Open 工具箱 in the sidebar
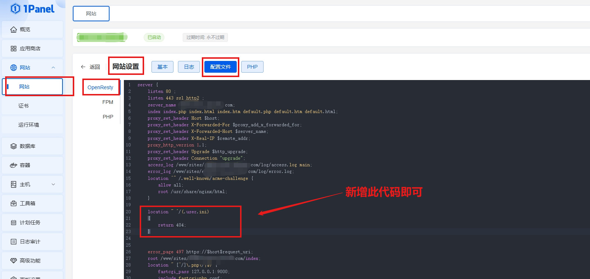The image size is (590, 279). [x=32, y=203]
